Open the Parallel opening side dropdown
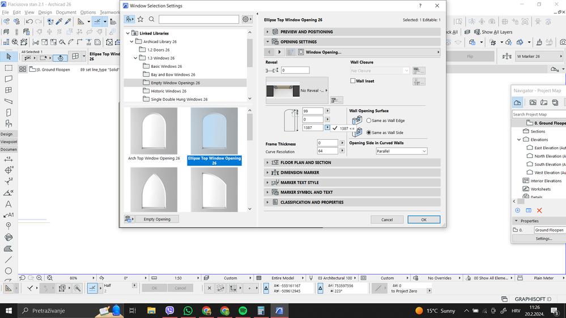The height and width of the screenshot is (318, 566). [x=401, y=152]
